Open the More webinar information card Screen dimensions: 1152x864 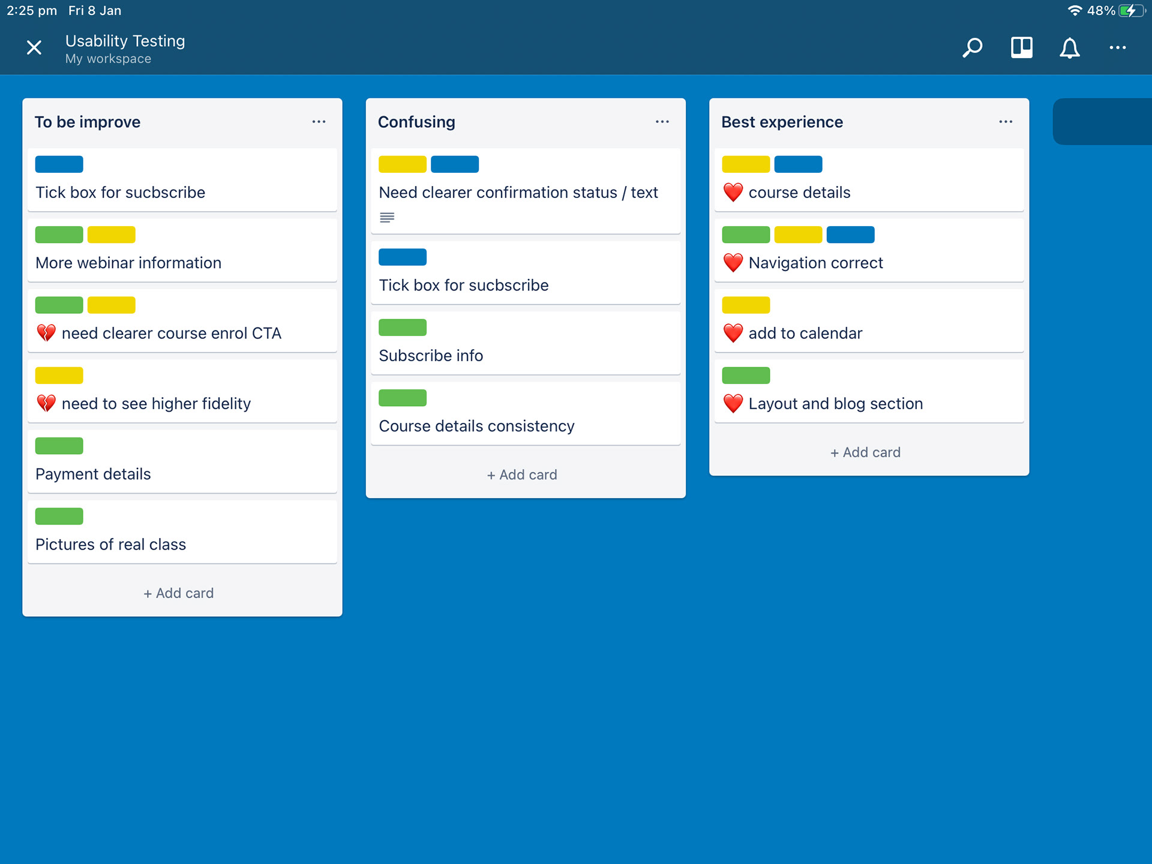[x=182, y=250]
